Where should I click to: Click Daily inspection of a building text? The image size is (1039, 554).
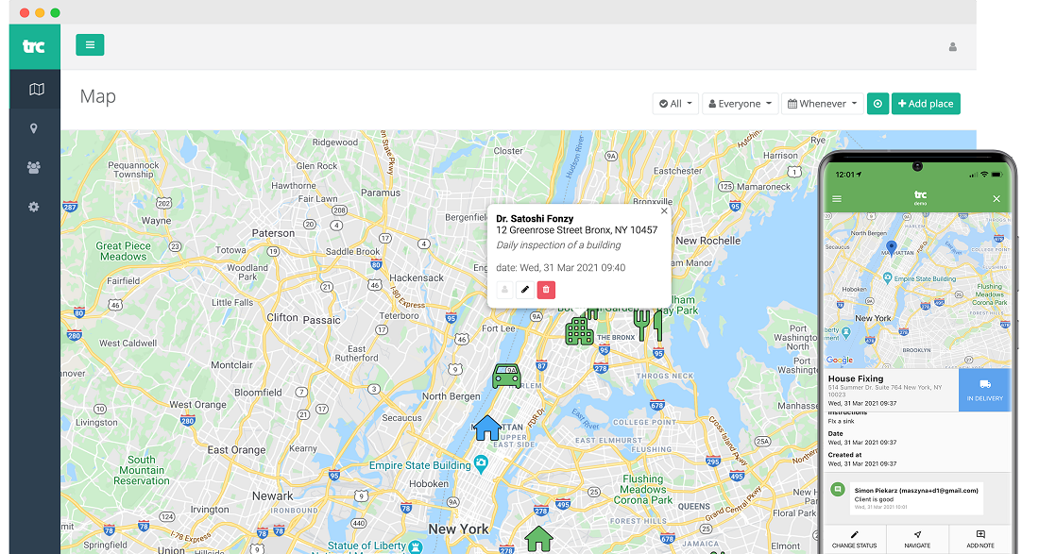(558, 244)
